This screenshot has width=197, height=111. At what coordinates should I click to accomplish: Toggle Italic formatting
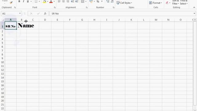(x=23, y=1)
